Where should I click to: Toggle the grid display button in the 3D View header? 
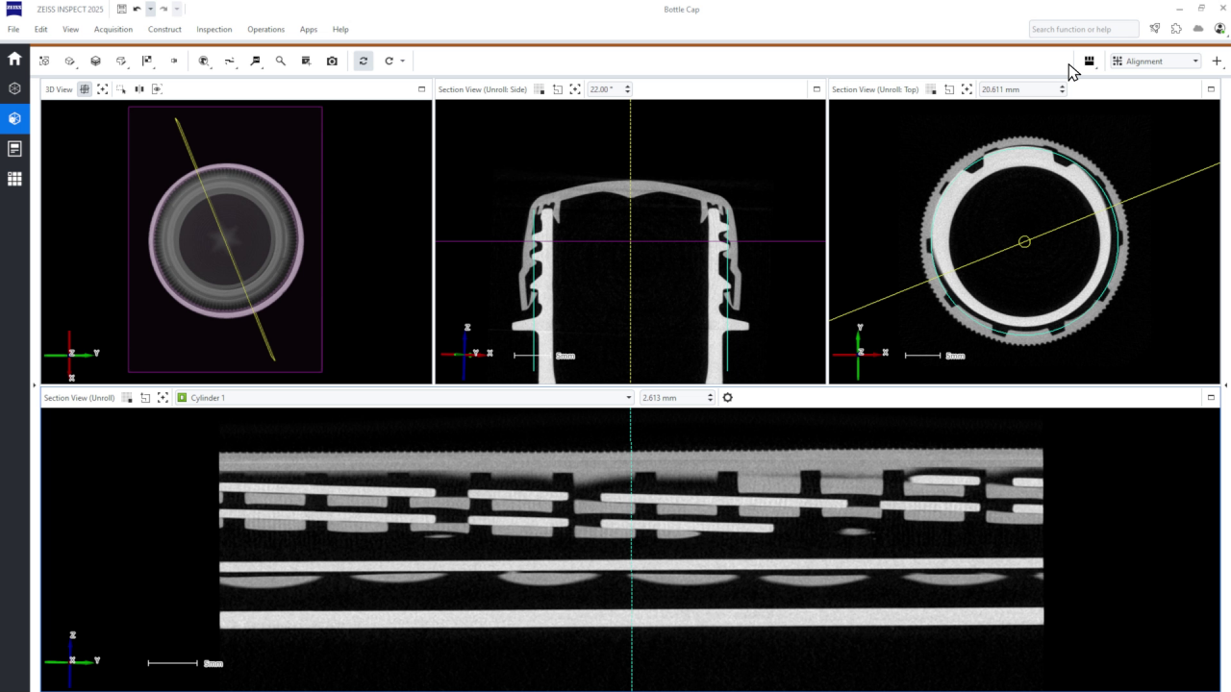tap(84, 88)
